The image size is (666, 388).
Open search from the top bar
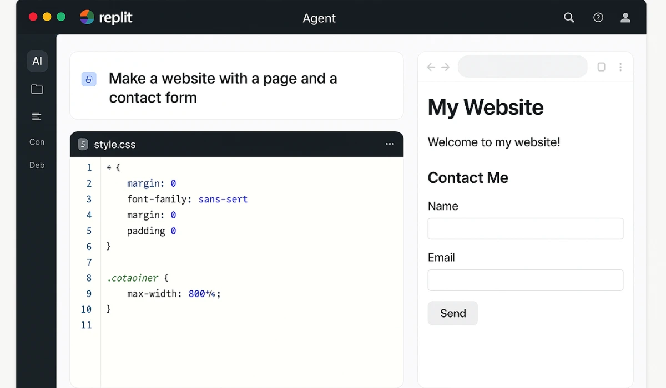point(568,17)
